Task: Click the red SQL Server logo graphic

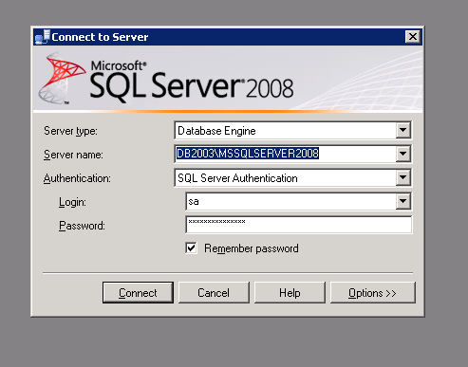Action: tap(62, 79)
